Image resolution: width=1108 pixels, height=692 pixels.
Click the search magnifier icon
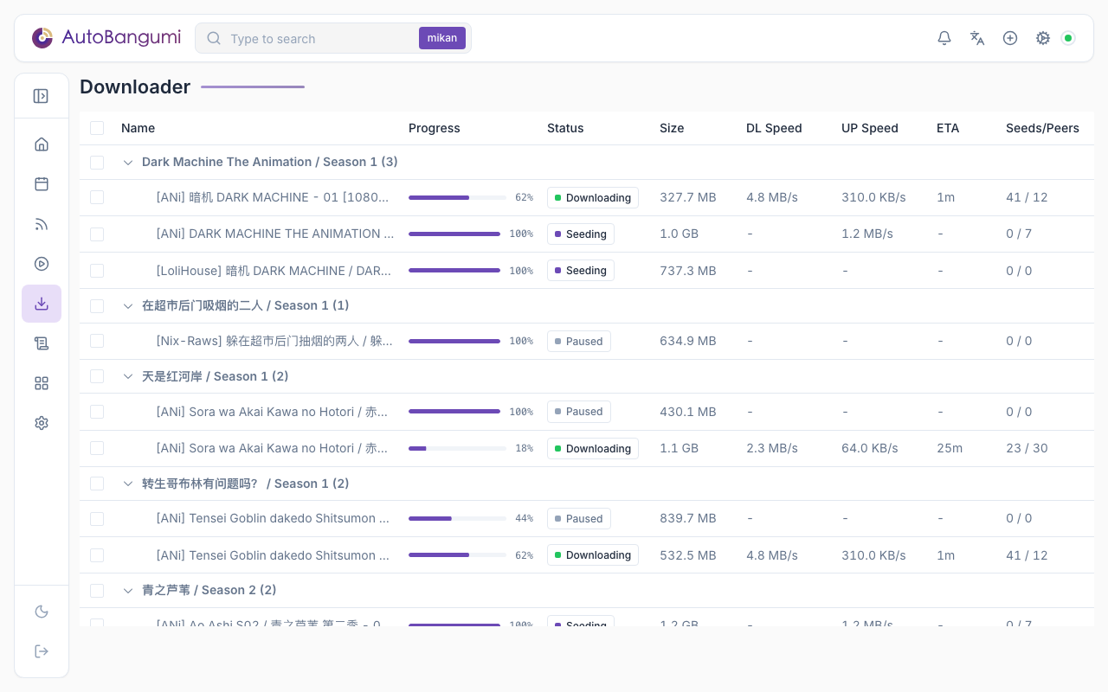pyautogui.click(x=214, y=38)
